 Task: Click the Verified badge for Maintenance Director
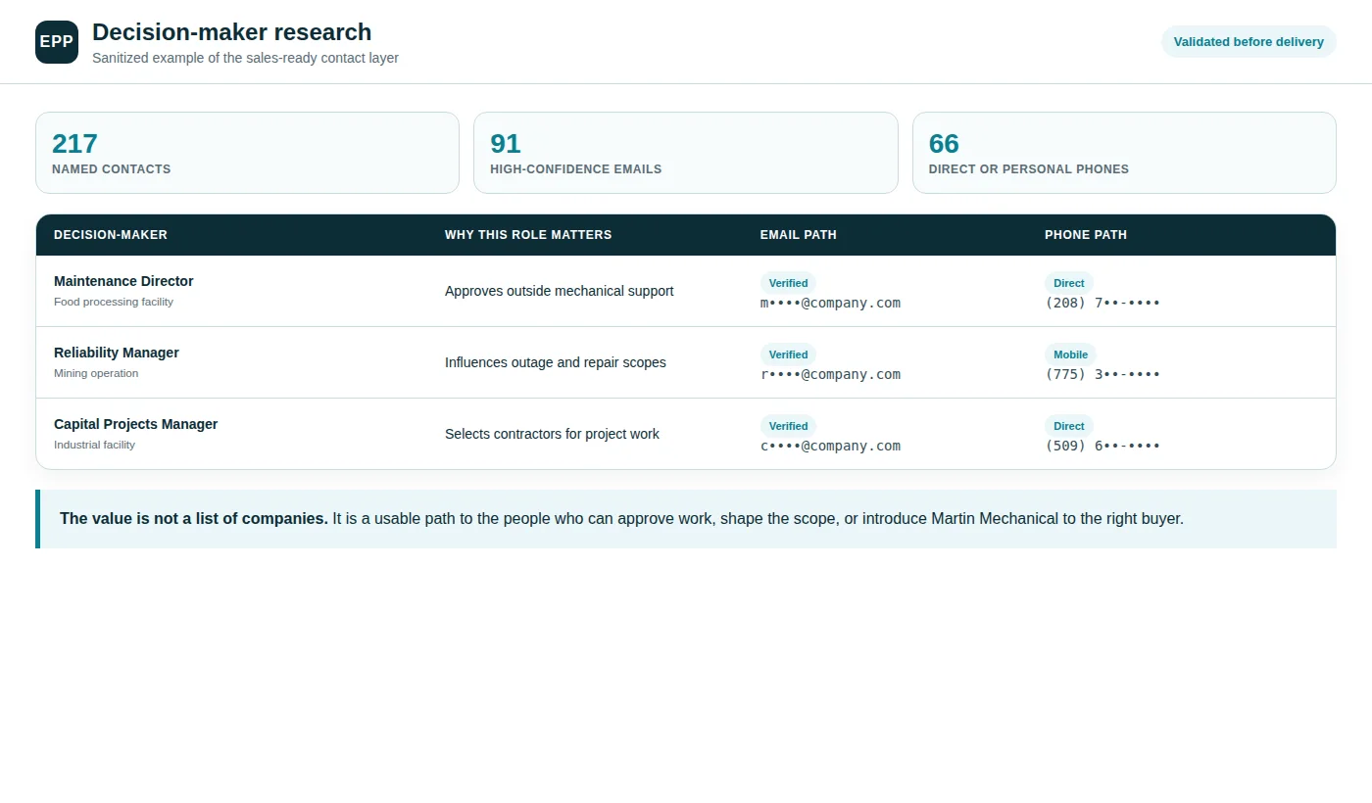(x=788, y=283)
